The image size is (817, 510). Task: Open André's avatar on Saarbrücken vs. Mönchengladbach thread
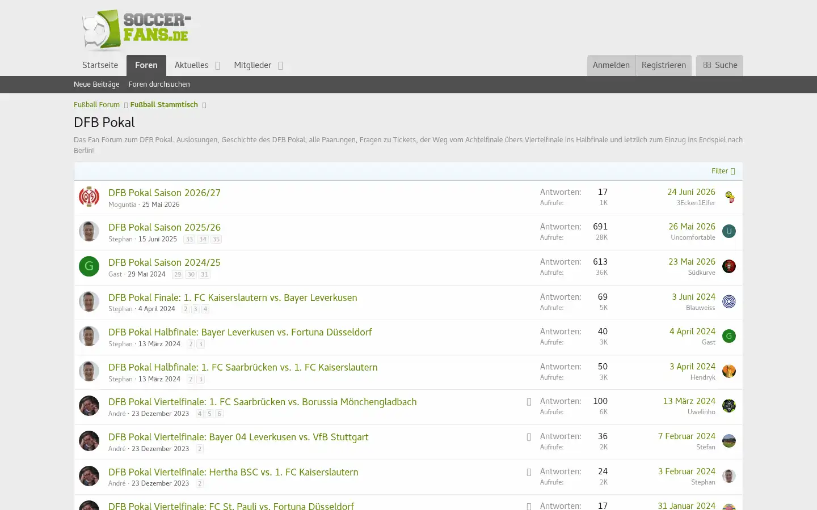[x=89, y=406]
